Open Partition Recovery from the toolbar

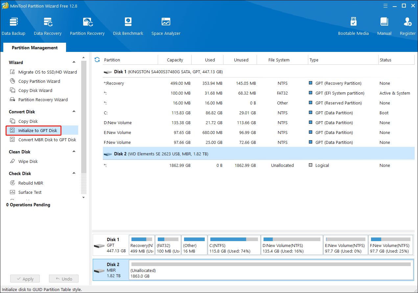coord(87,26)
